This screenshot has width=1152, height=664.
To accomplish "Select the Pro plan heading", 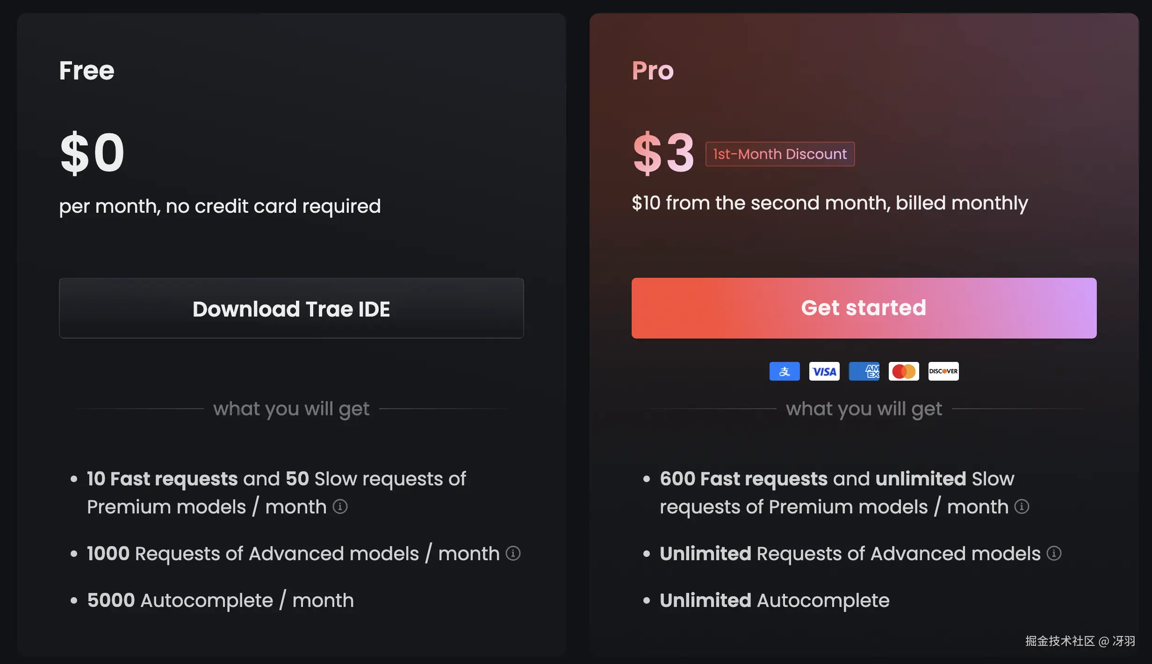I will point(653,71).
